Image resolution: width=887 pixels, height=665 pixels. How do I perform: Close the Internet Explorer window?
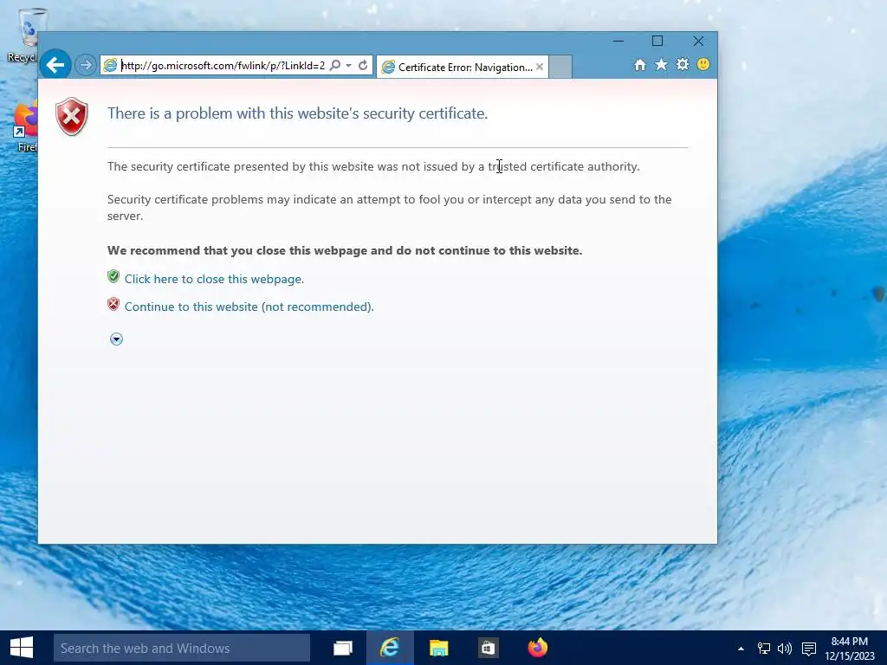pos(699,41)
